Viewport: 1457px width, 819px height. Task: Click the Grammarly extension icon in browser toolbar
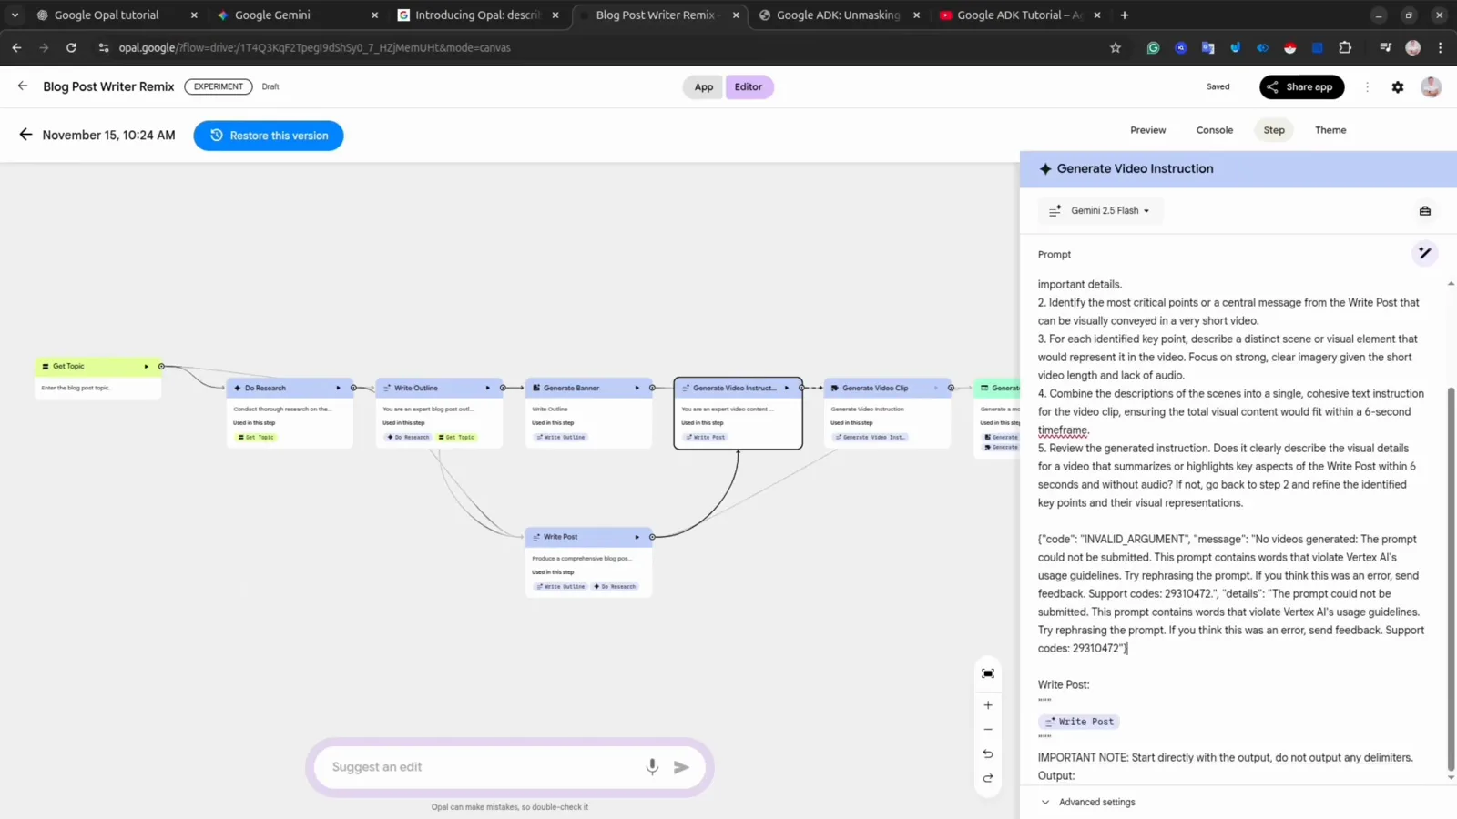(1153, 48)
